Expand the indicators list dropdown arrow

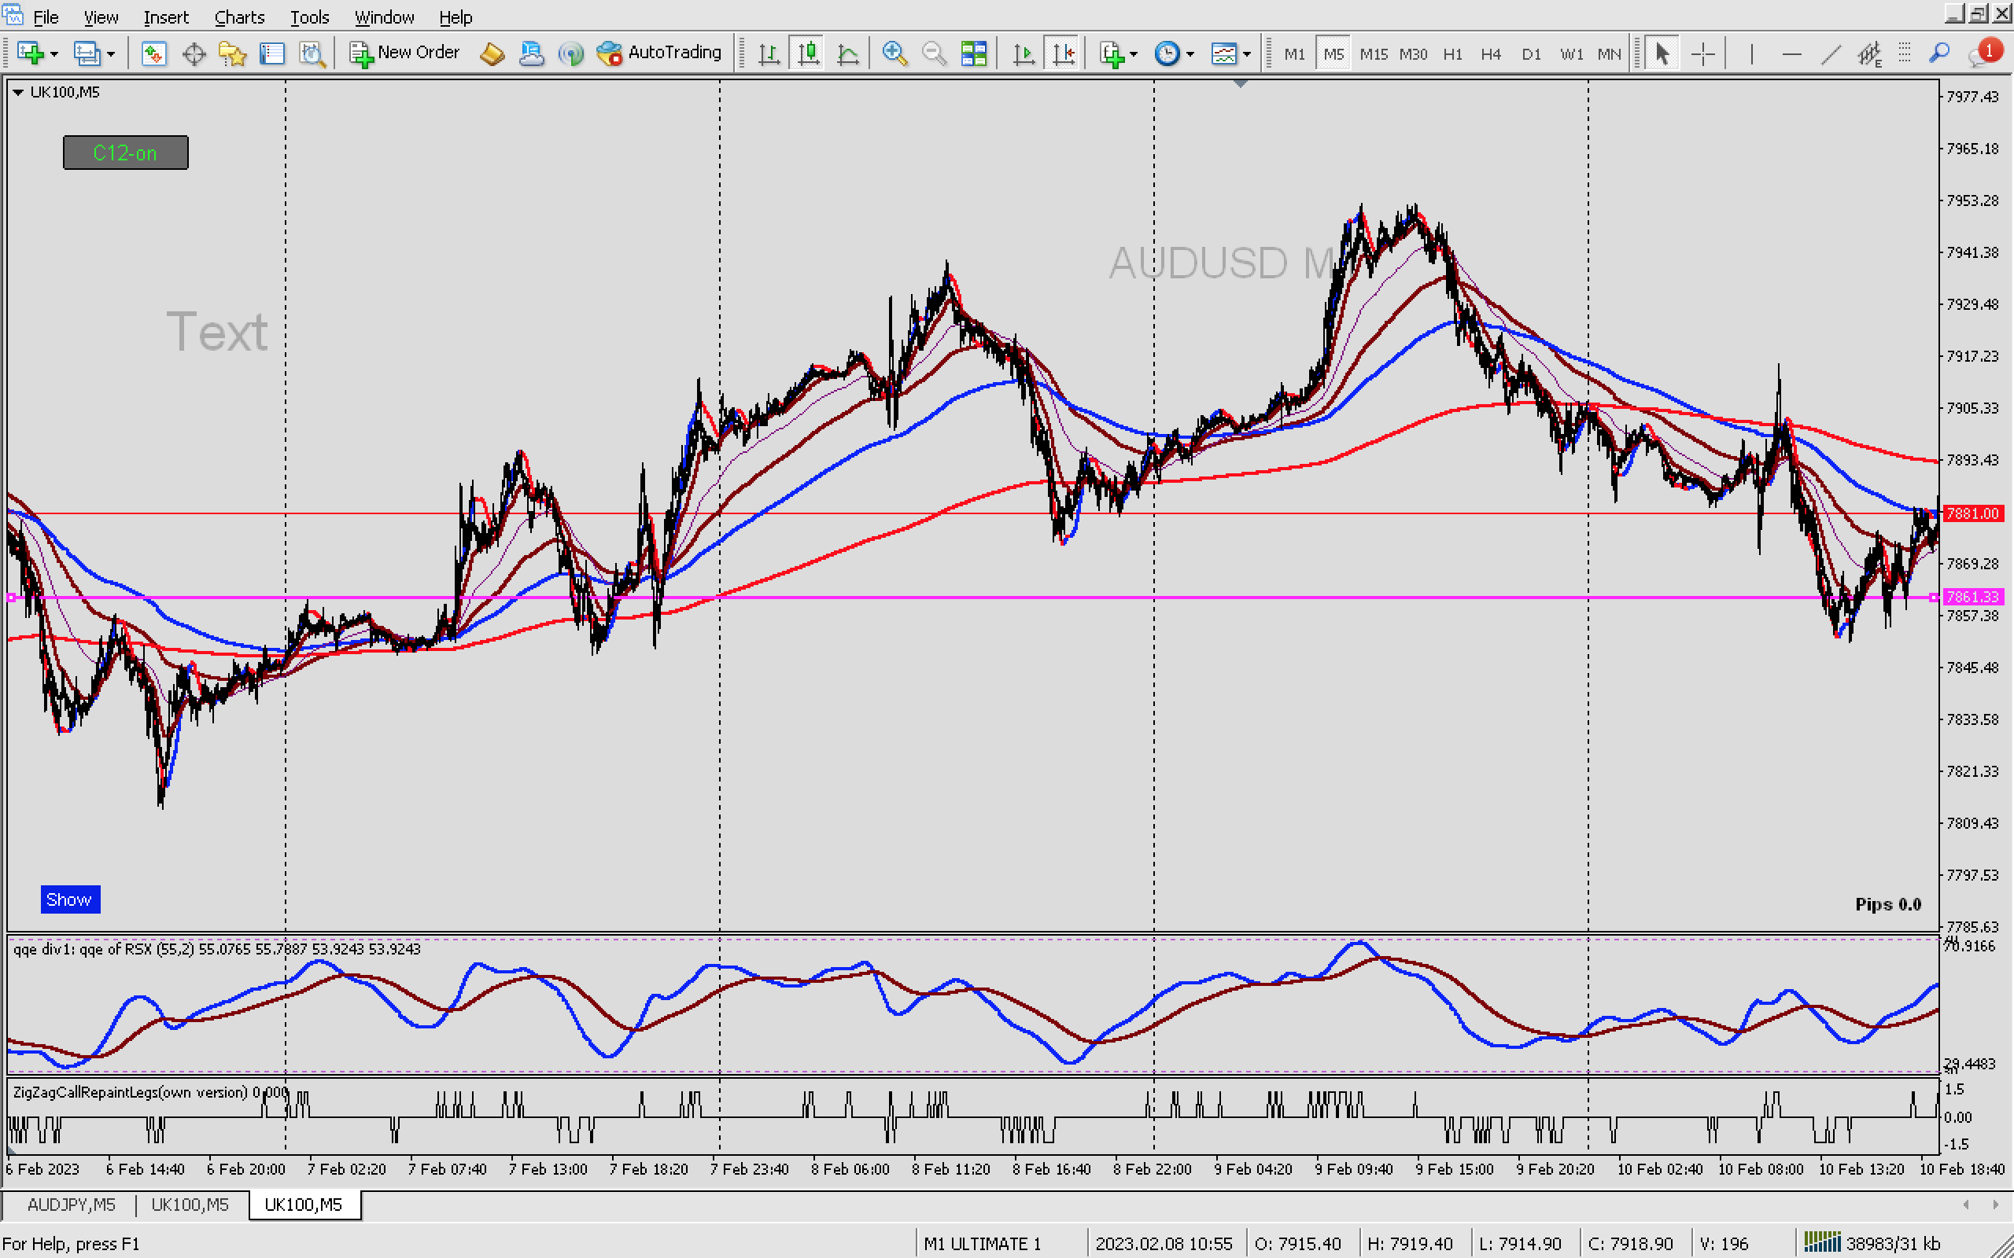(1134, 55)
